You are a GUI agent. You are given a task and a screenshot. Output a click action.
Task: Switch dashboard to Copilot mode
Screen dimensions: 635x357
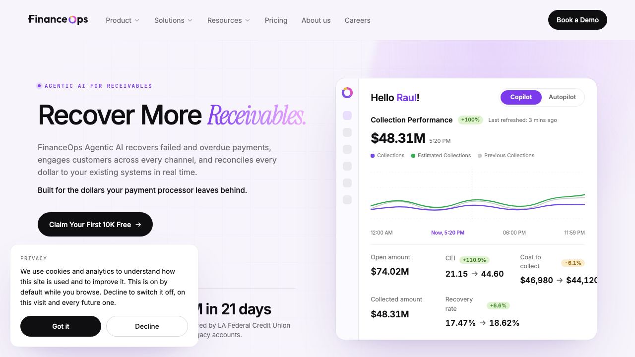tap(521, 97)
